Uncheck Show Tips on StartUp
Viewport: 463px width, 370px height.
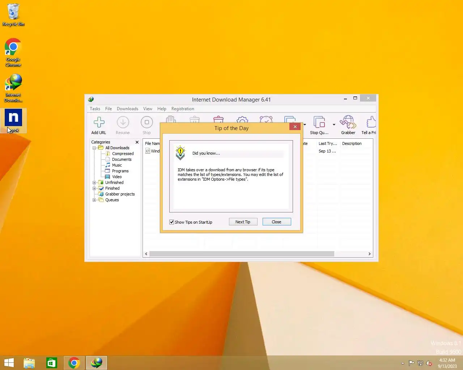[172, 222]
